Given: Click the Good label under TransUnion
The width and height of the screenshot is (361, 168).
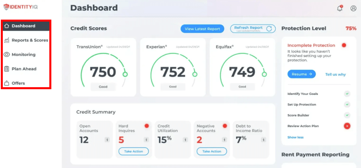Looking at the screenshot, I should pos(103,87).
